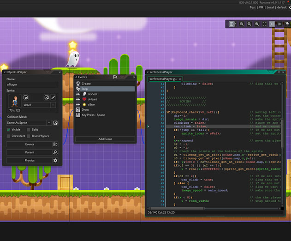The image size is (291, 241).
Task: Open the new sprite icon button
Action: click(26, 97)
